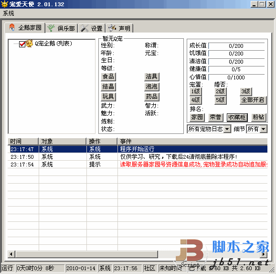Click the 玩具 button
This screenshot has width=276, height=274.
point(108,97)
